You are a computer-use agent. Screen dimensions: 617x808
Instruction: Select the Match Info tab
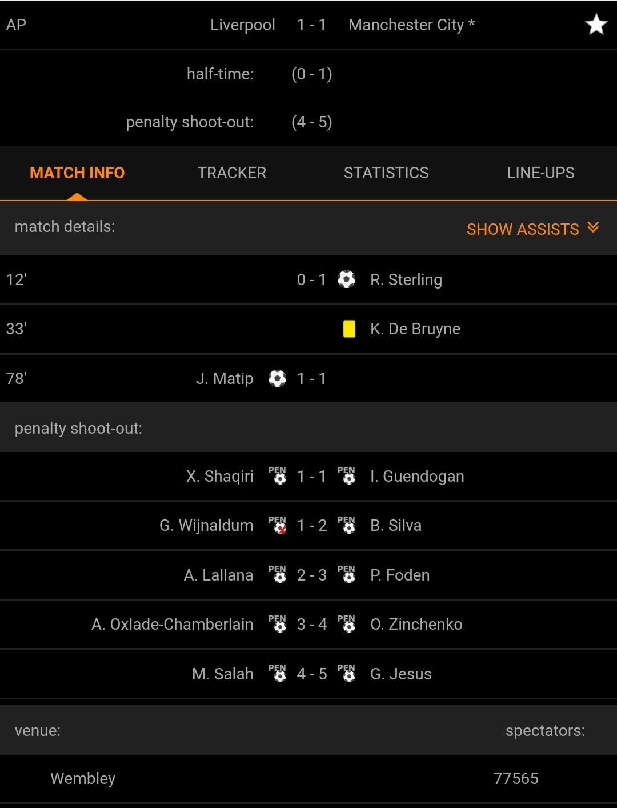pyautogui.click(x=77, y=173)
